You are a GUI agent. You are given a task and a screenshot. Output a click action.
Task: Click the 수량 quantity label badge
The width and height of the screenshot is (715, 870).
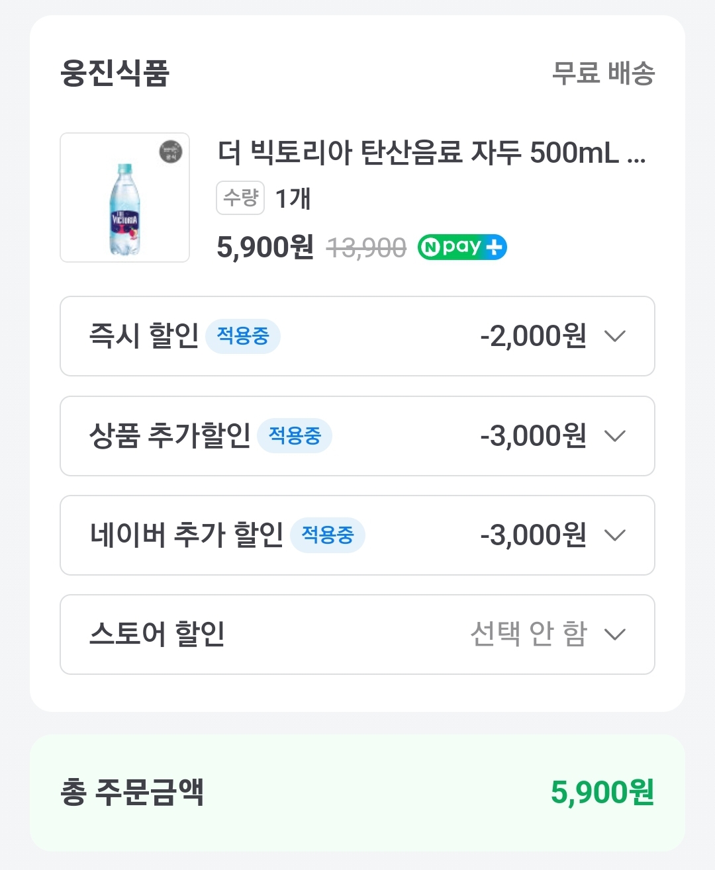point(240,198)
